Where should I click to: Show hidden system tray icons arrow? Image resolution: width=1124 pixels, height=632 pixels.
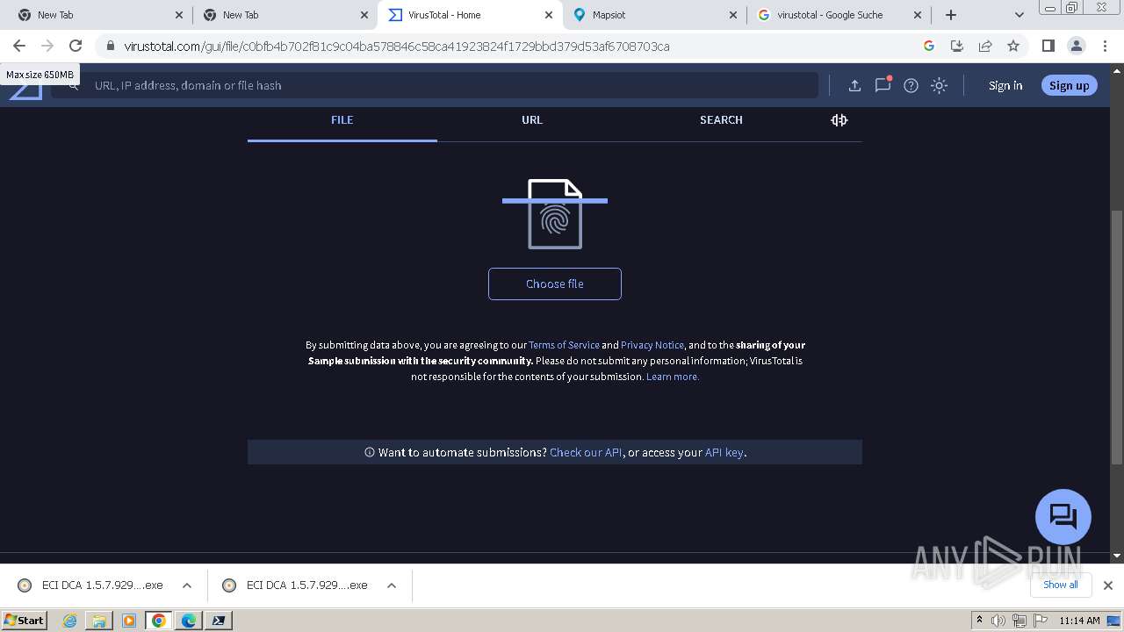[x=979, y=620]
